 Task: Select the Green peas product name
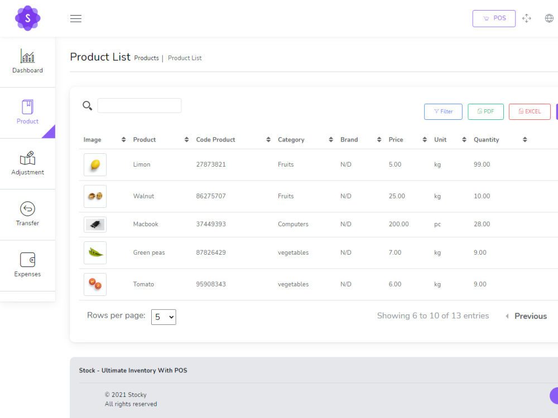click(x=149, y=252)
